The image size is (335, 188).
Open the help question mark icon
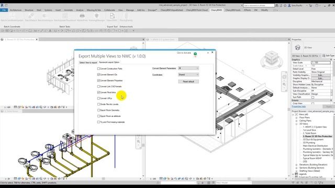(317, 6)
